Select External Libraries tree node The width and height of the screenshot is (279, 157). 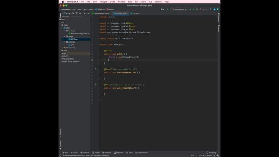(68, 59)
